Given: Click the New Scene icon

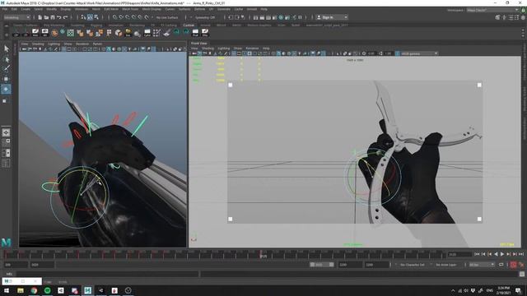Looking at the screenshot, I should 40,17.
